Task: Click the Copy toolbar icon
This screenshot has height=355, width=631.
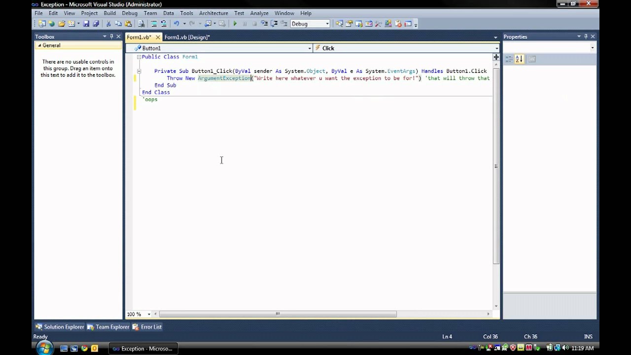Action: tap(118, 24)
